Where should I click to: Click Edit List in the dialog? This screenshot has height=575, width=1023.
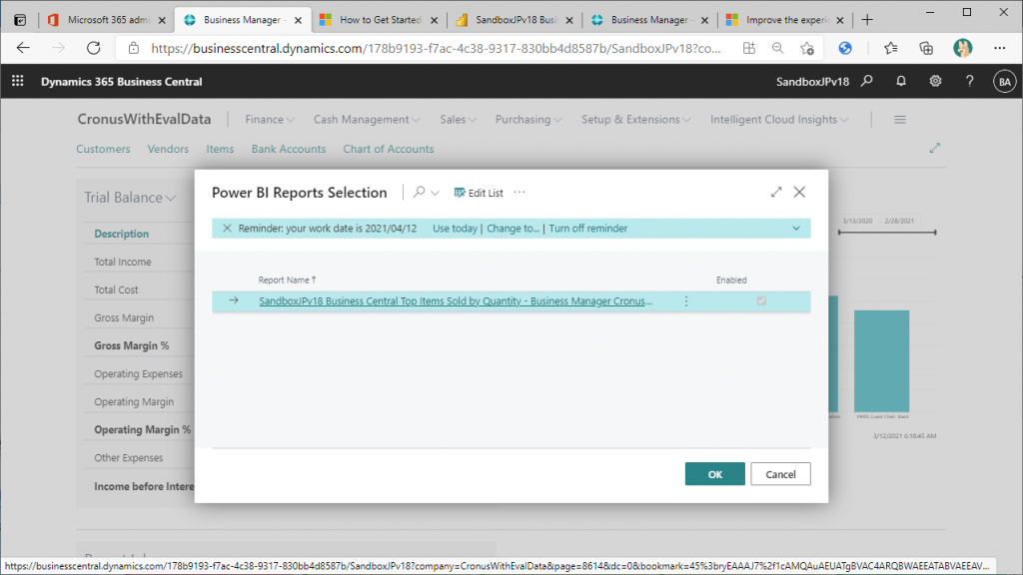point(479,193)
